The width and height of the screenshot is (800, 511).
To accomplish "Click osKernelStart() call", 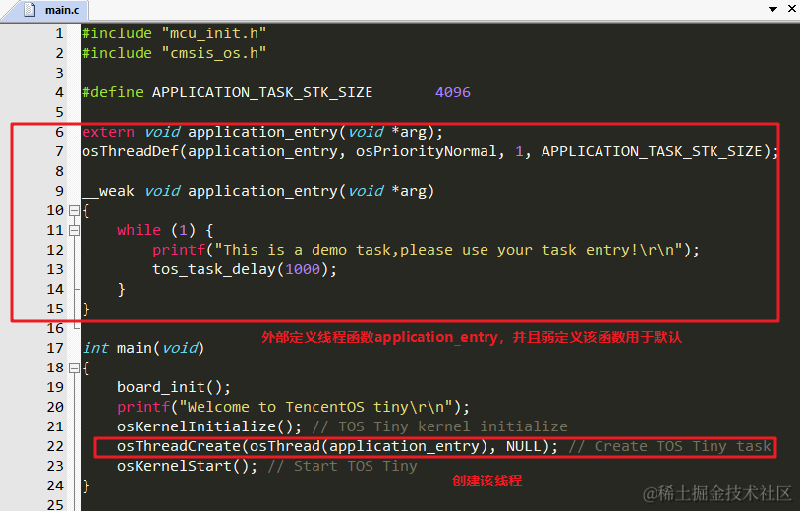I will coord(187,466).
